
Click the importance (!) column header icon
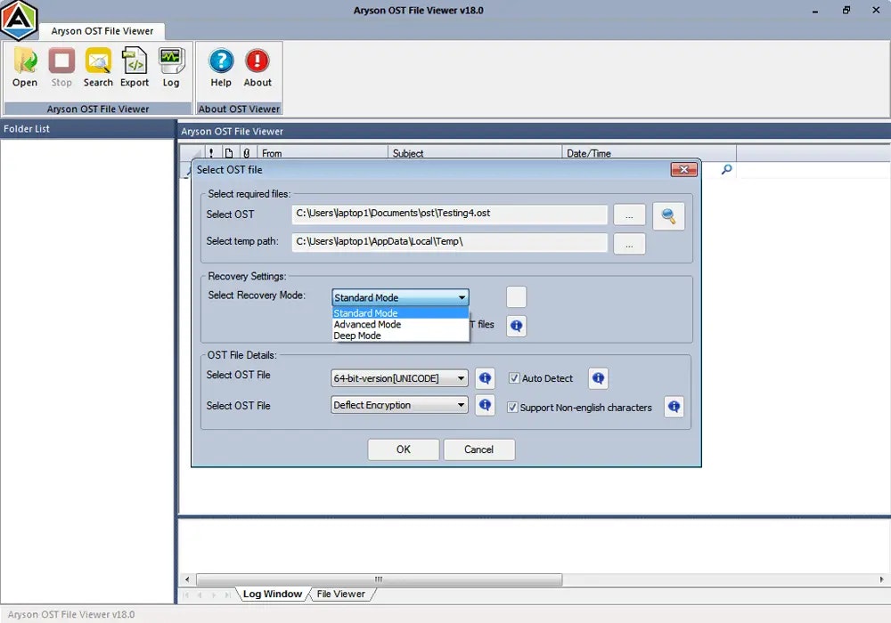click(x=211, y=153)
